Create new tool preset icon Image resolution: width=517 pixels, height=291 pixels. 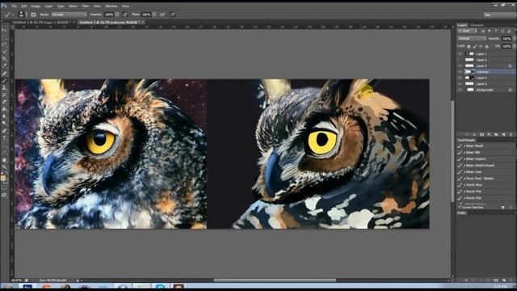502,208
